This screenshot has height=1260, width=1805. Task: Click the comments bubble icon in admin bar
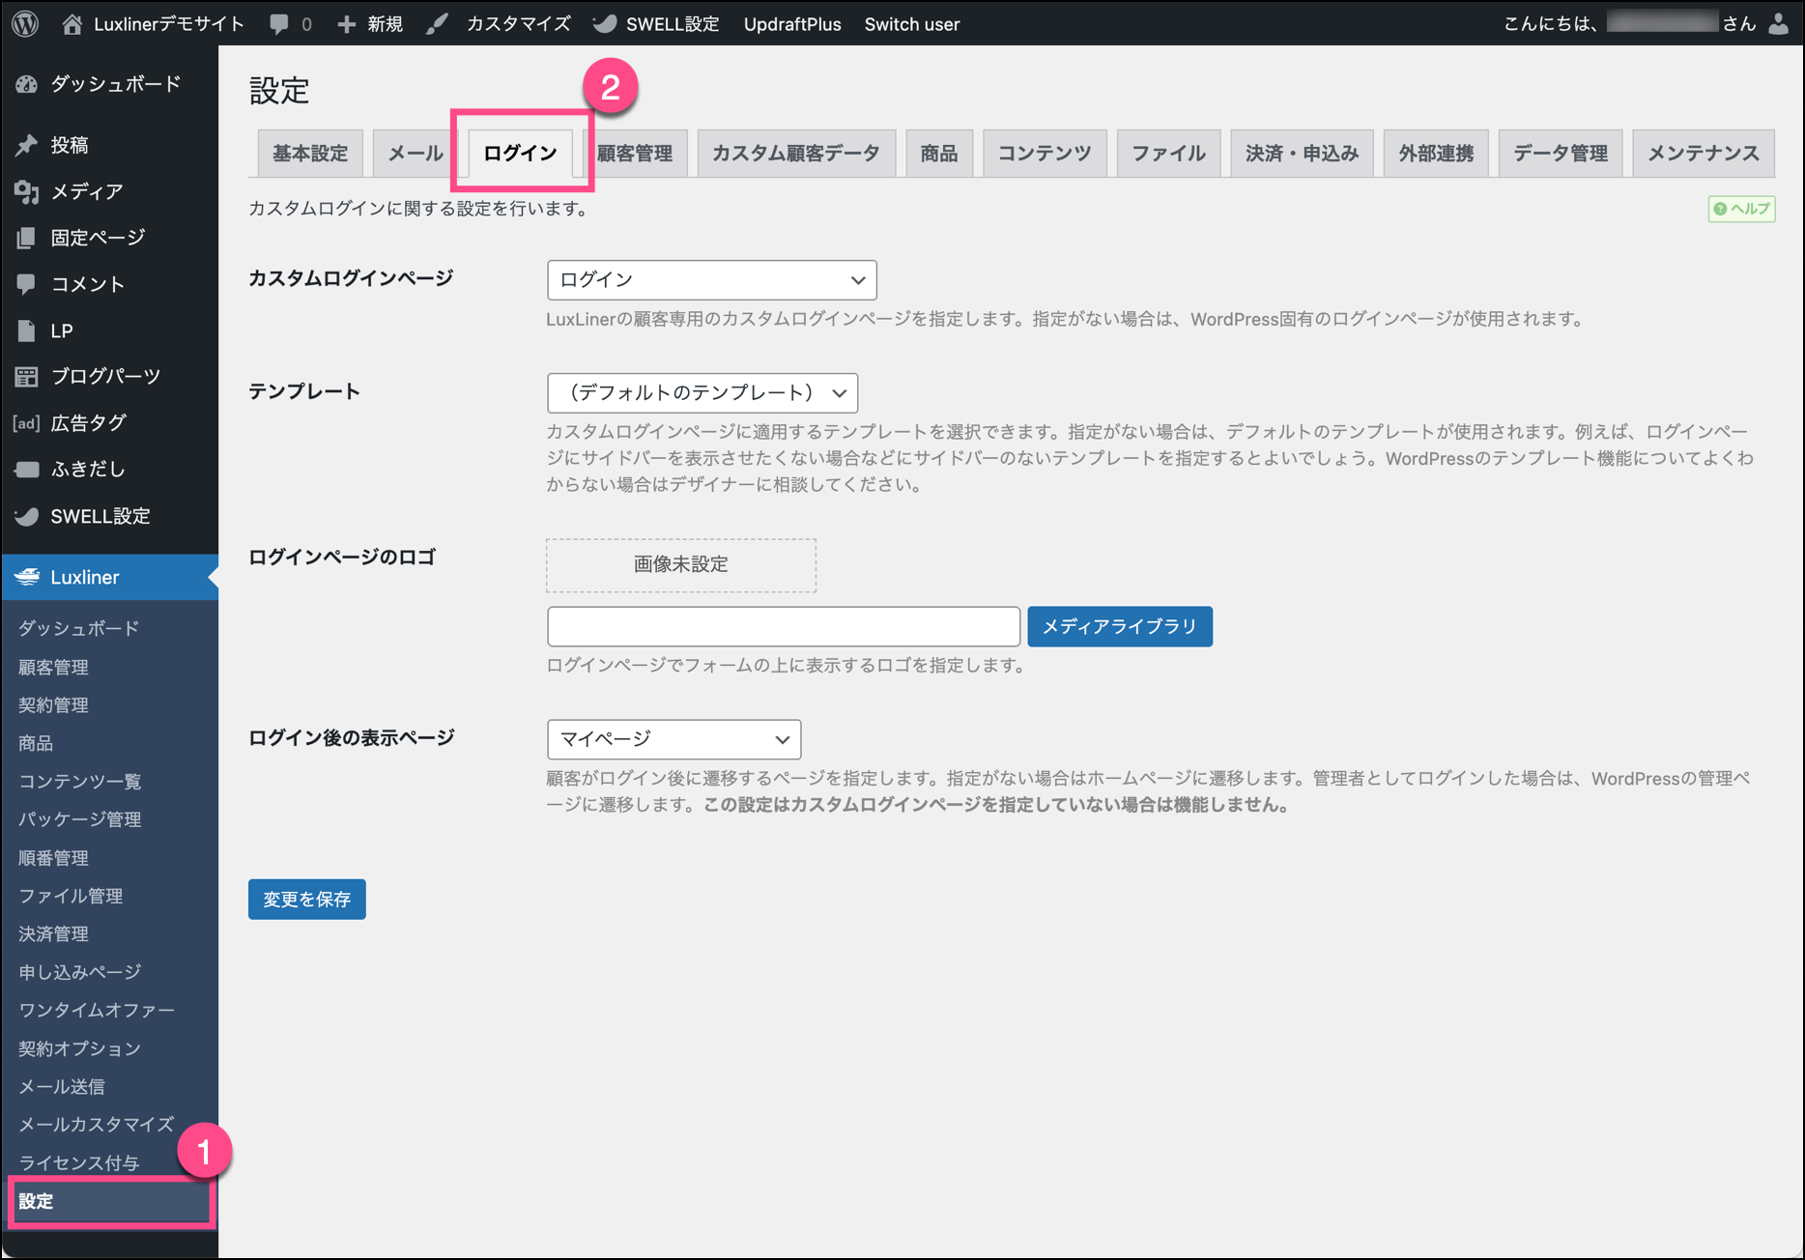coord(279,24)
